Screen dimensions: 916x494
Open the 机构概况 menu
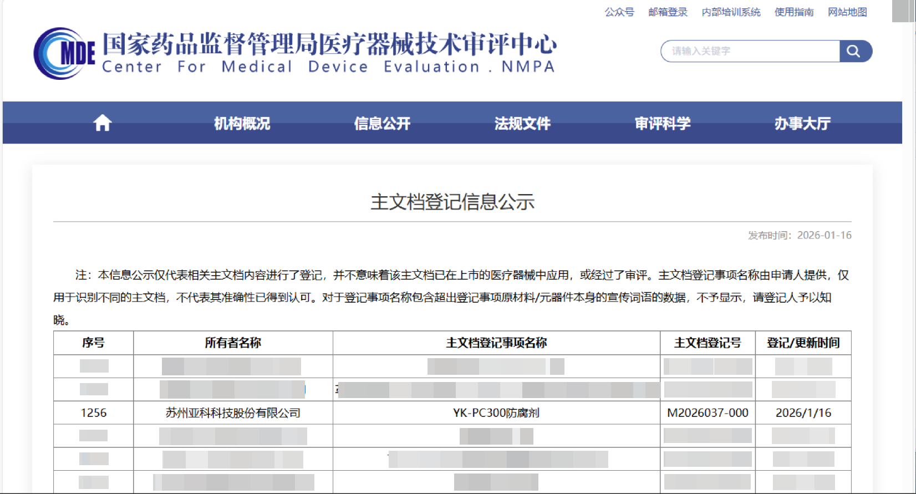[x=242, y=123]
